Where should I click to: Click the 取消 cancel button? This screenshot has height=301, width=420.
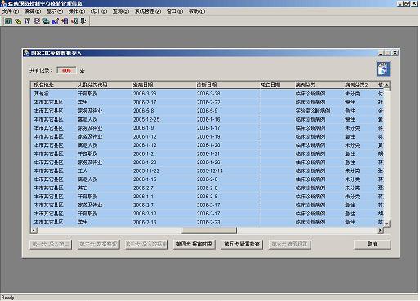373,244
